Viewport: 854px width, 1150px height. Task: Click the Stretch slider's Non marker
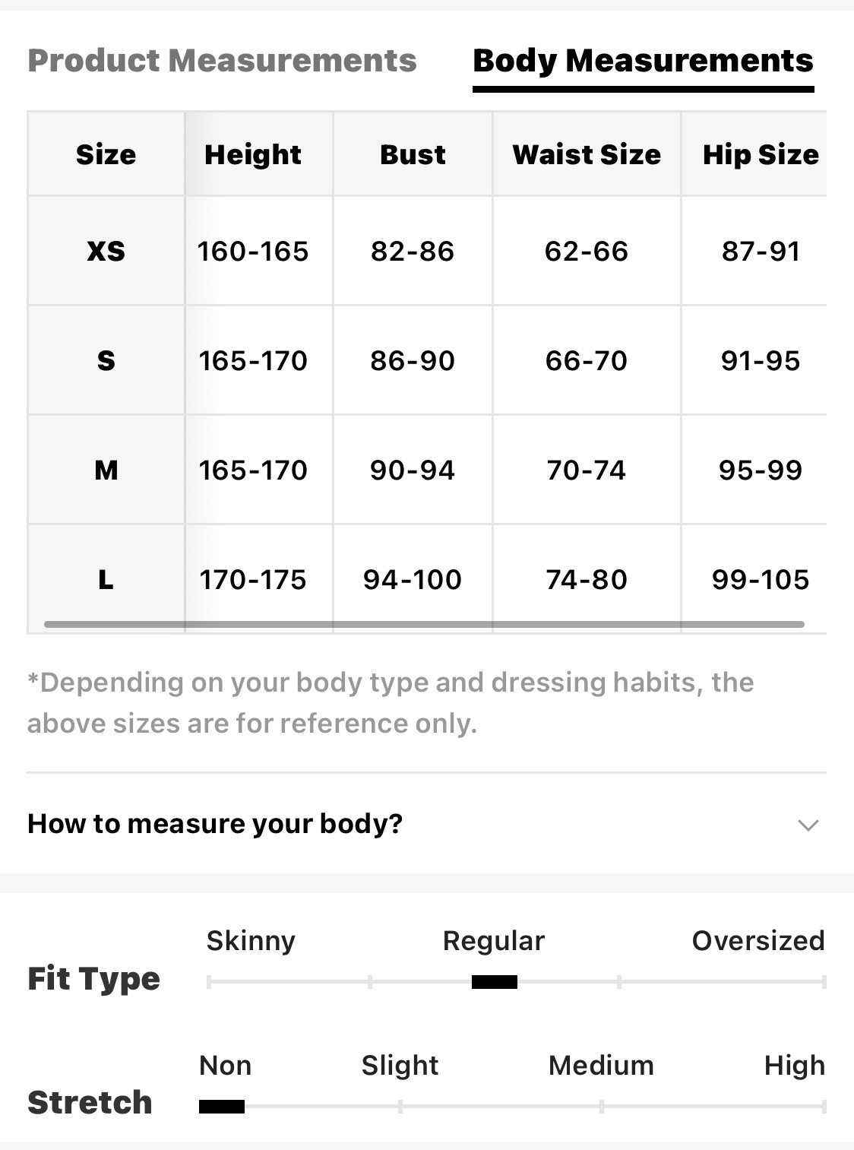tap(222, 1107)
